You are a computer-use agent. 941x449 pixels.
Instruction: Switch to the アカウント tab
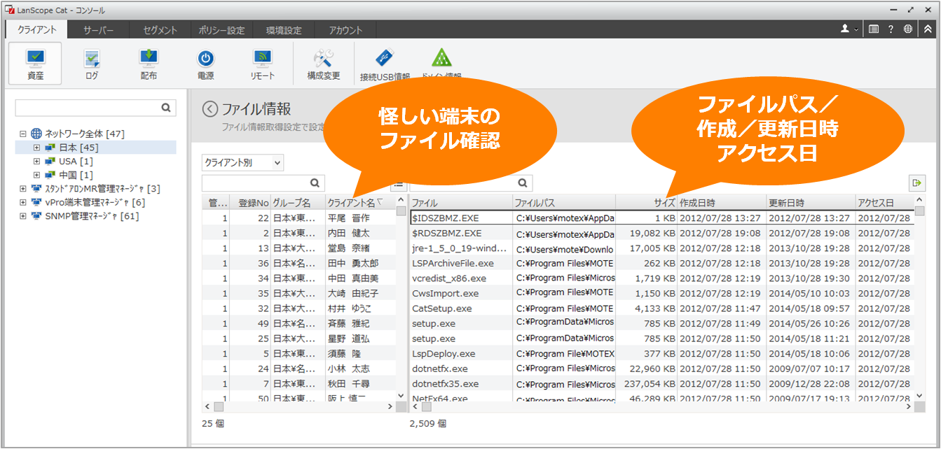click(347, 30)
